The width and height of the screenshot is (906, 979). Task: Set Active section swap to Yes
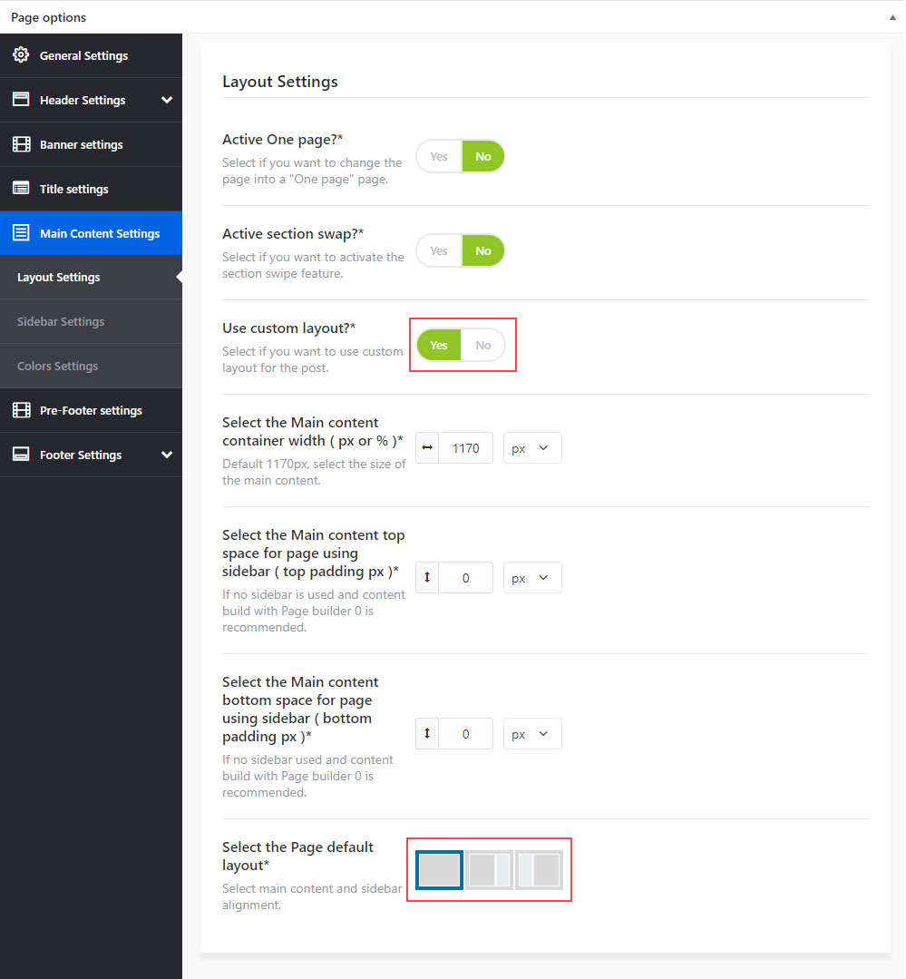[x=439, y=250]
